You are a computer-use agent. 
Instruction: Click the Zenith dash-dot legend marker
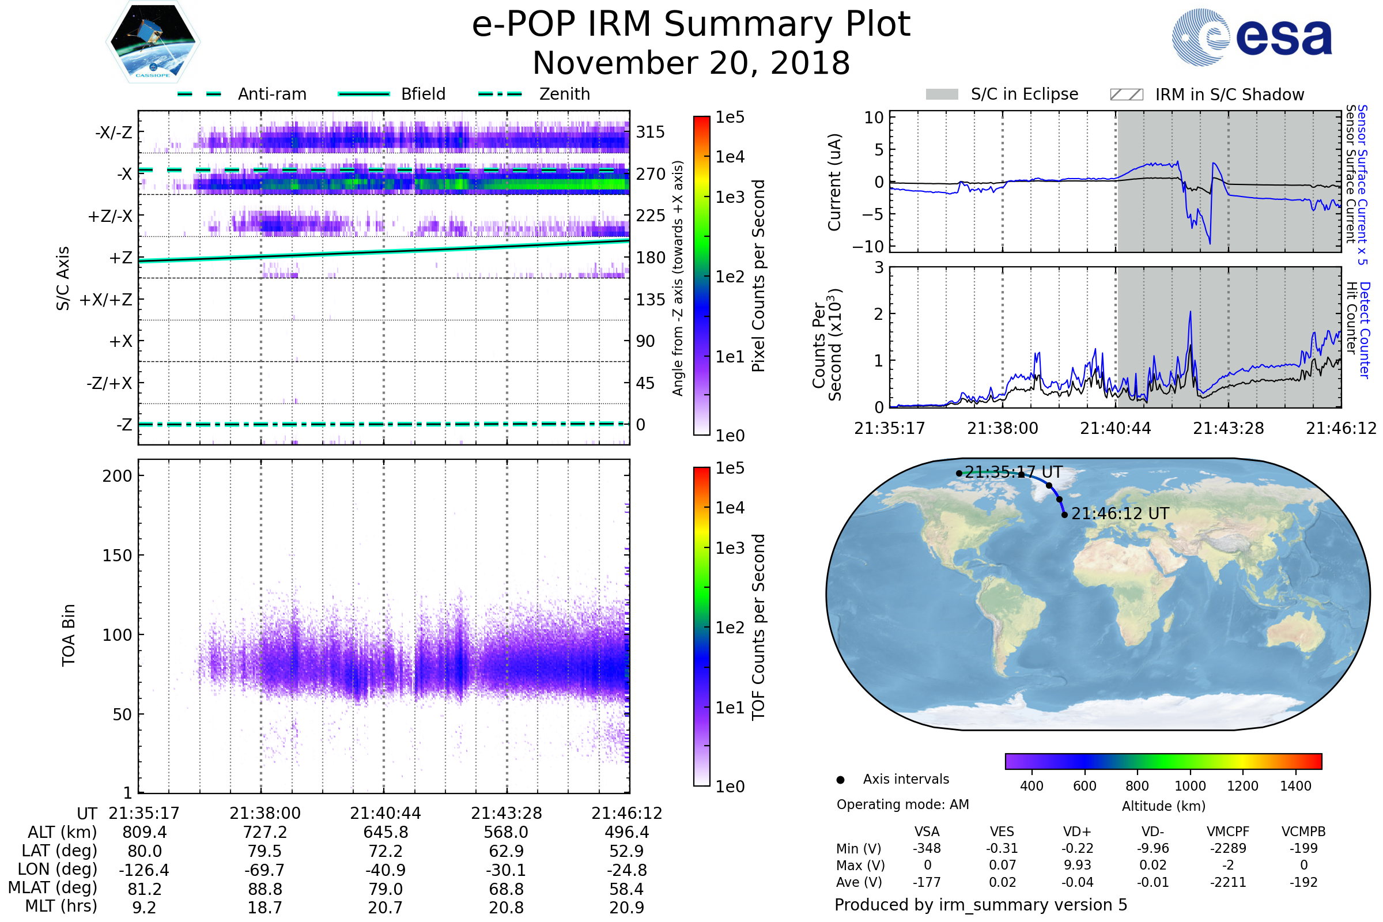[x=500, y=94]
